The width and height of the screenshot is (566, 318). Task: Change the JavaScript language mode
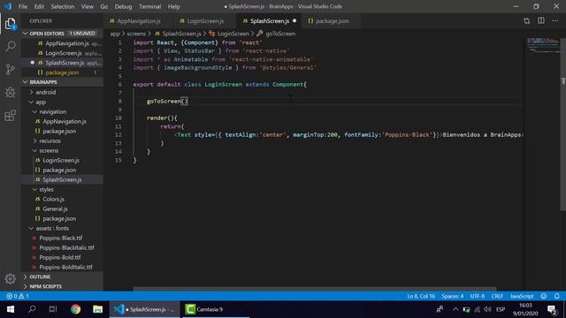pyautogui.click(x=522, y=296)
